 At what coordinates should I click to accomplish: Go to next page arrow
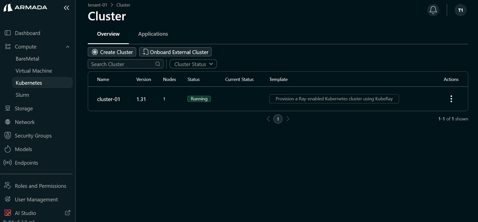(x=288, y=119)
